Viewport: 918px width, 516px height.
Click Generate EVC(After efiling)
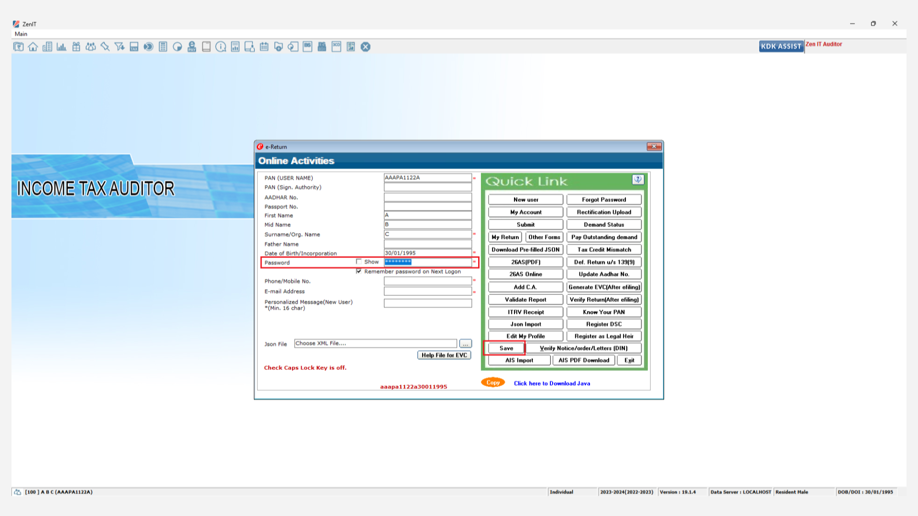click(604, 287)
